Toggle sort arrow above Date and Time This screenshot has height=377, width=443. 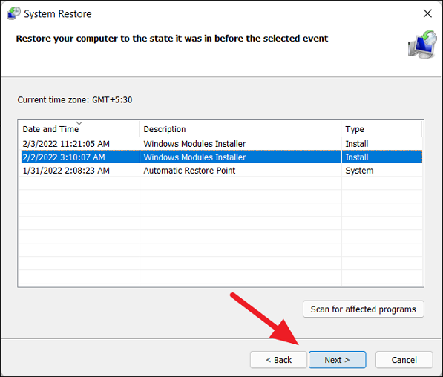(x=79, y=123)
